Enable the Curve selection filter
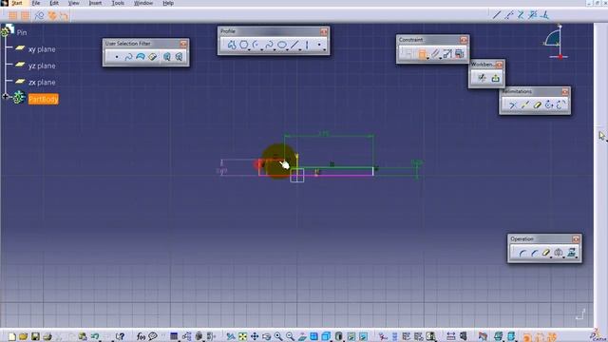 coord(129,57)
